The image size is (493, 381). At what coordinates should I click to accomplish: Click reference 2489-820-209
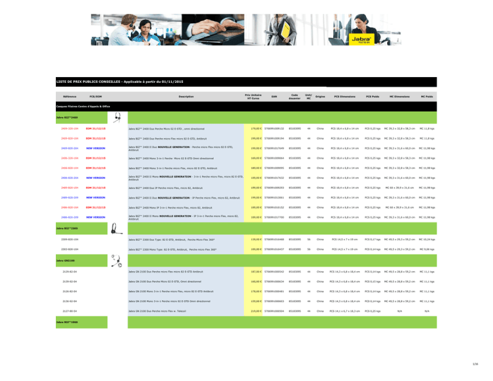(69, 198)
